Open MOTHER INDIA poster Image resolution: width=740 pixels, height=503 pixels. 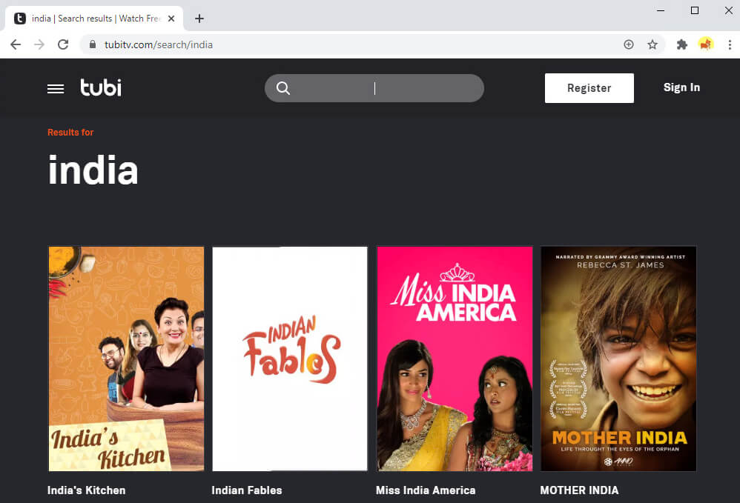(x=618, y=359)
